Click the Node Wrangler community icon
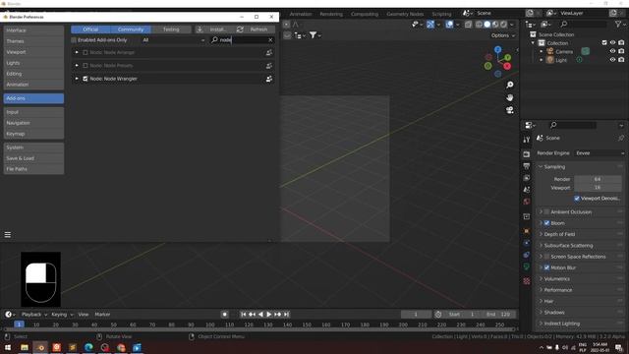This screenshot has width=629, height=354. 269,79
